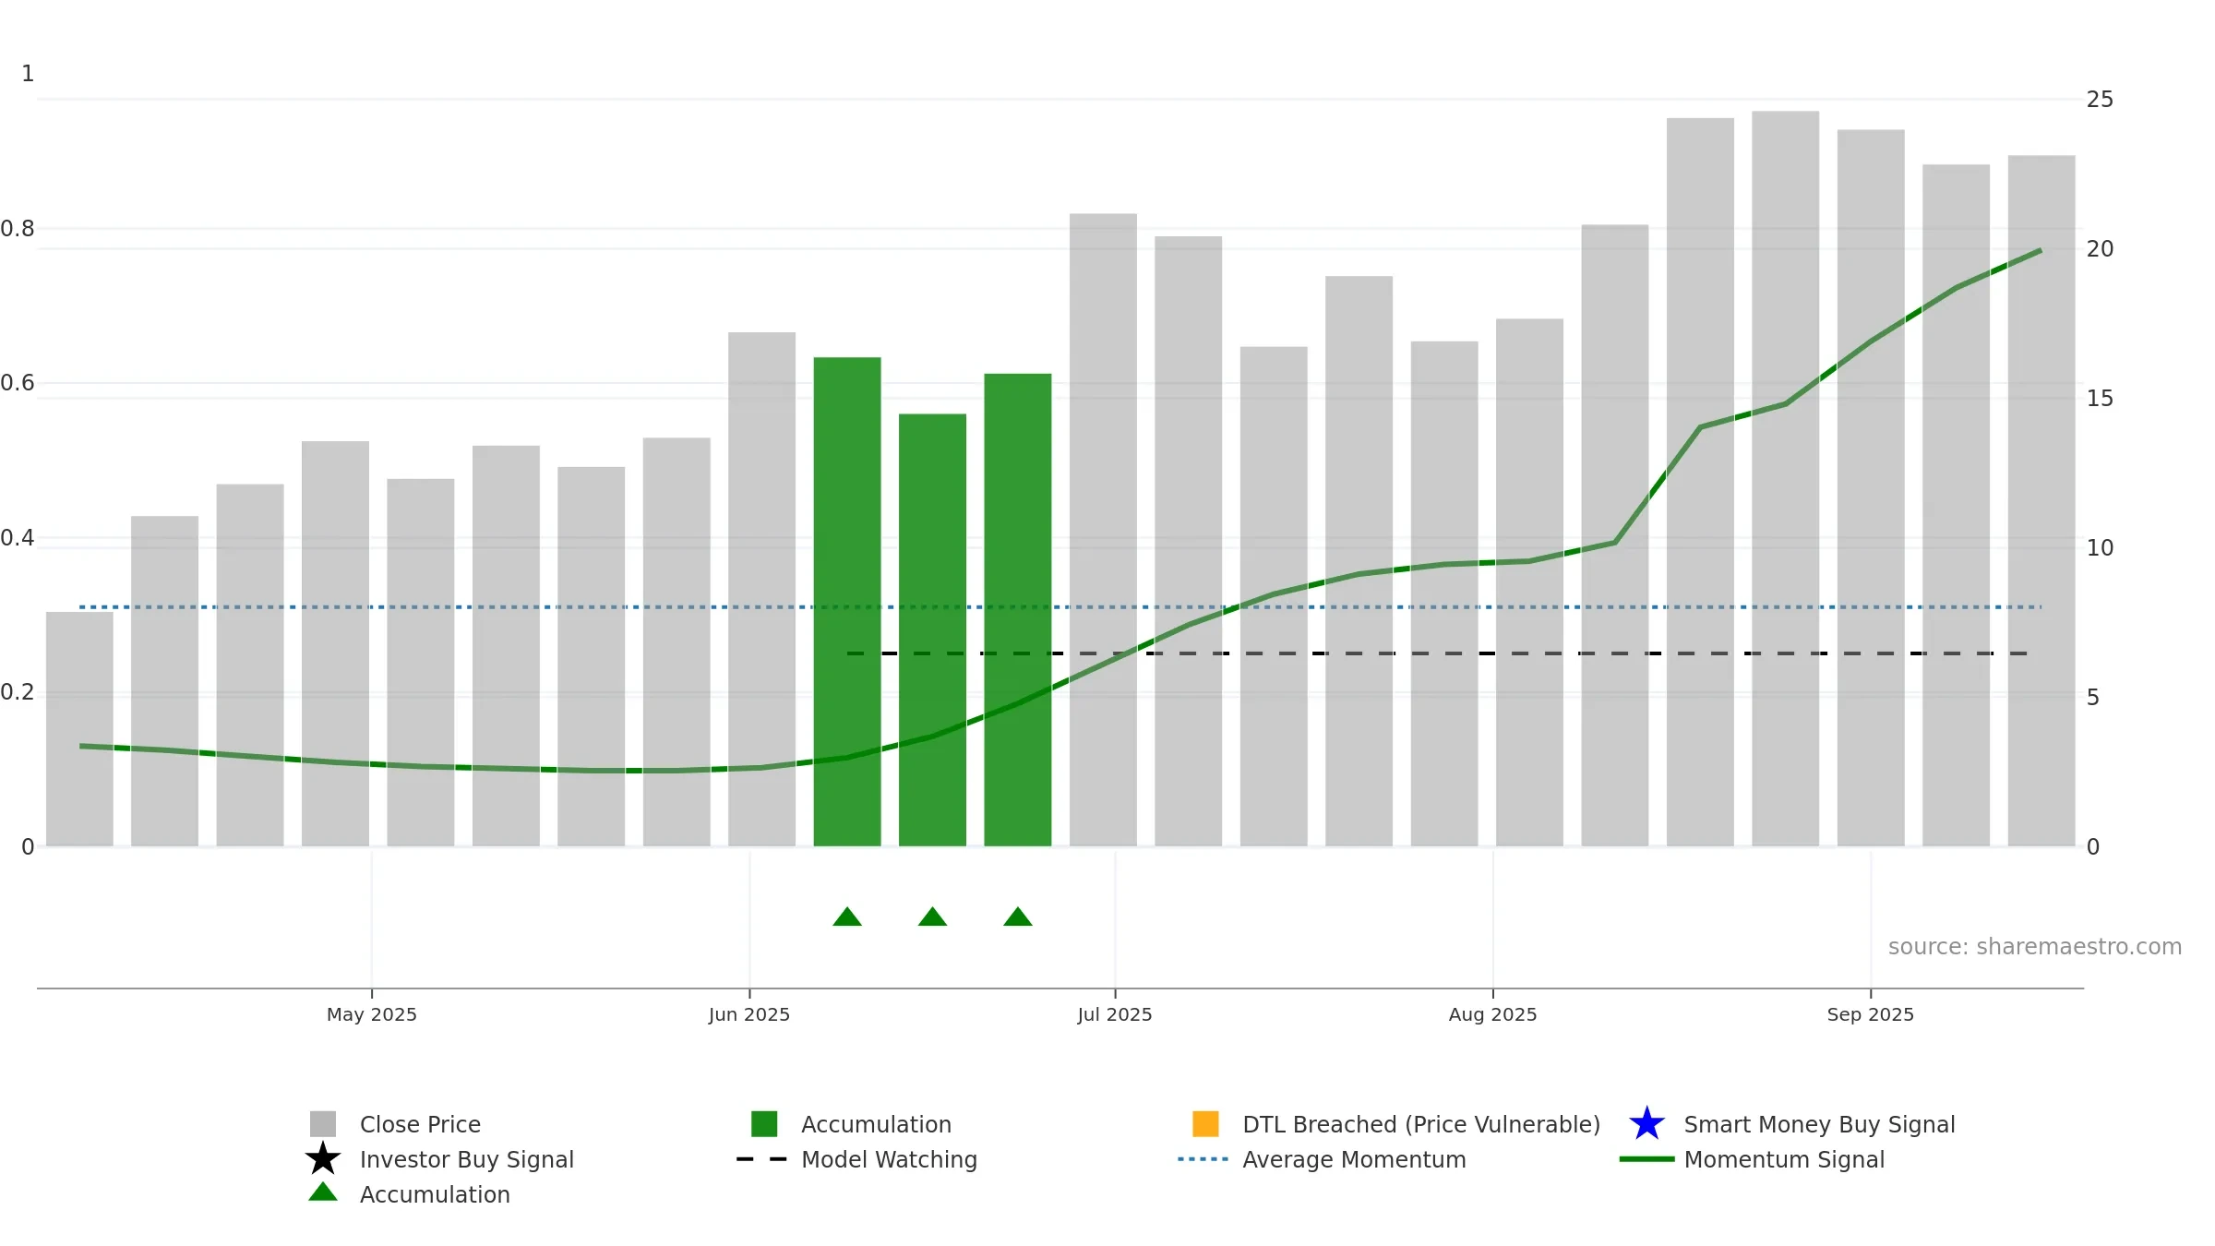Click the Average Momentum dotted line icon

[1203, 1159]
